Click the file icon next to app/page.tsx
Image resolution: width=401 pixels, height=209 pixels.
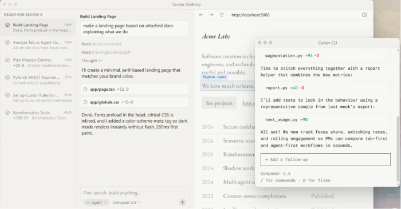point(85,89)
